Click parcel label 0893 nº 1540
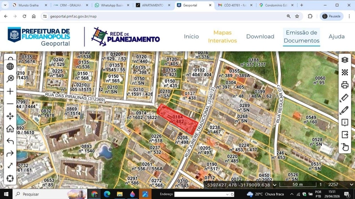355x199 pixels. point(87,149)
